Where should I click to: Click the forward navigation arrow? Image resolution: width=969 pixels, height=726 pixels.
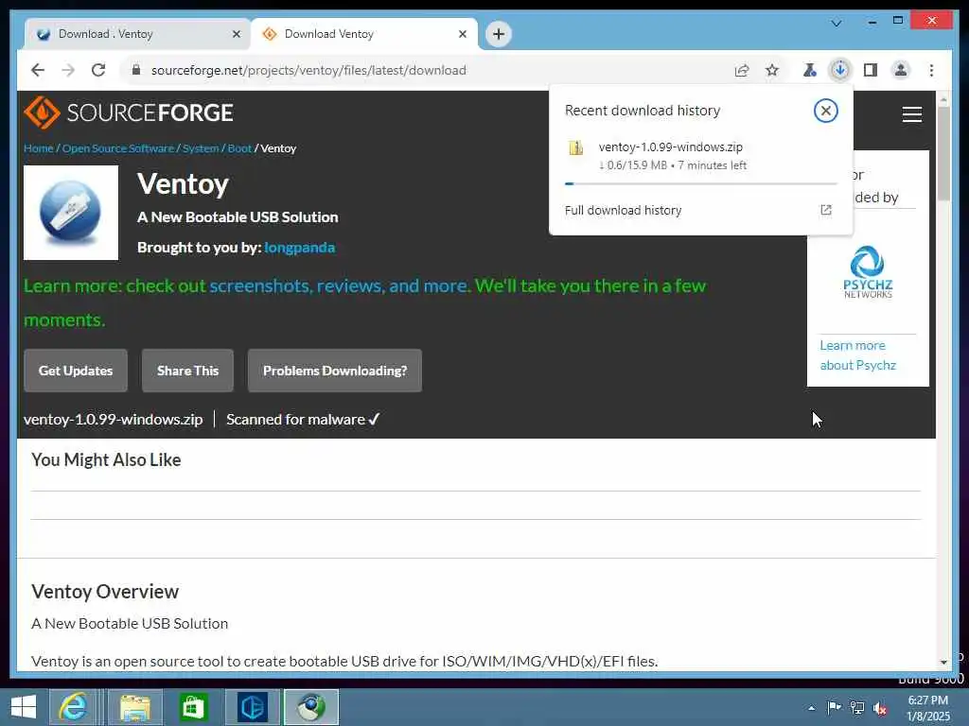[68, 70]
